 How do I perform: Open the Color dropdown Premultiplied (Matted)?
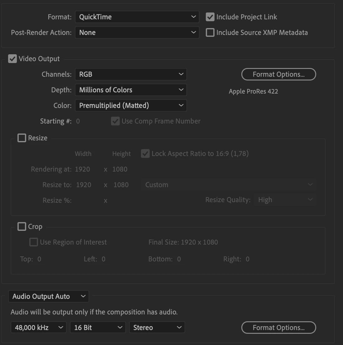[x=131, y=105]
